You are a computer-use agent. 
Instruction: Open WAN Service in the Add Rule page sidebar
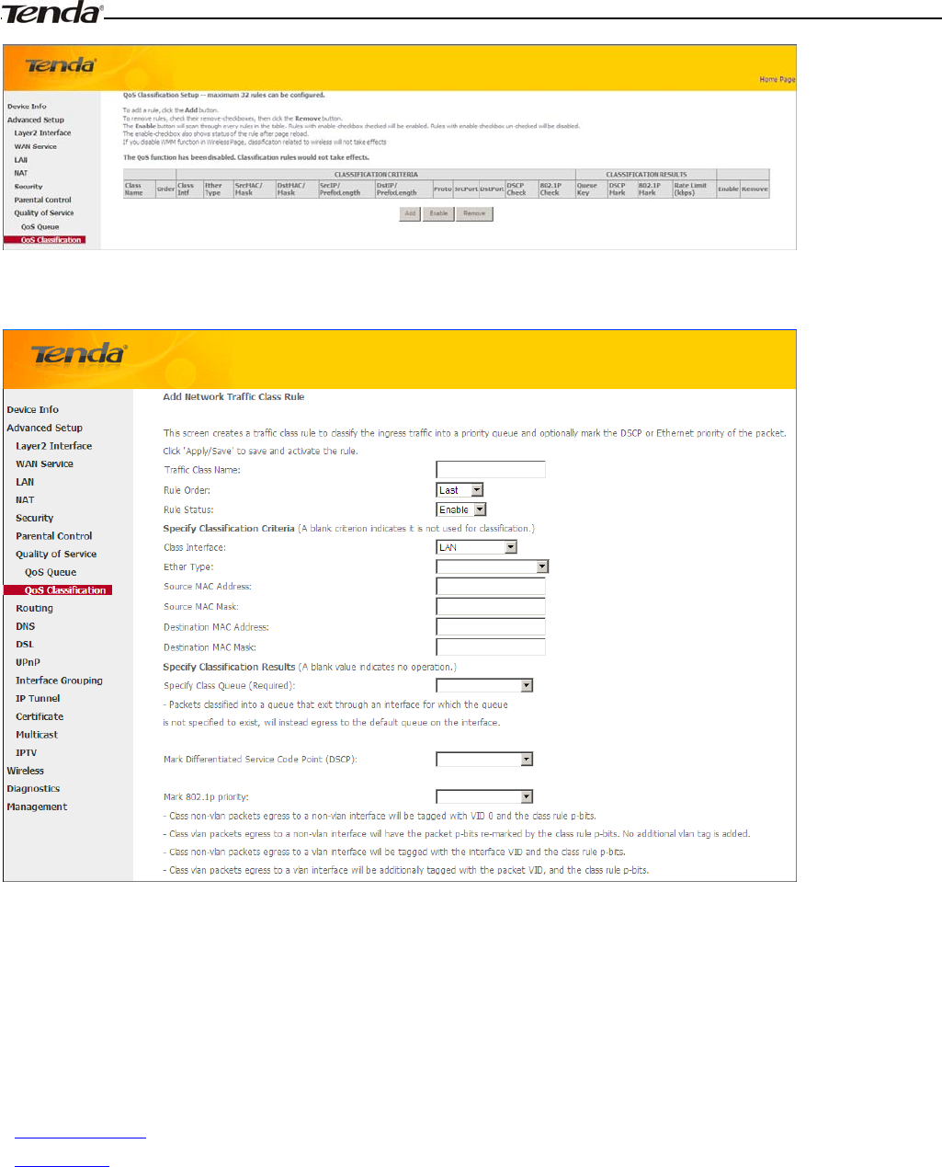44,464
